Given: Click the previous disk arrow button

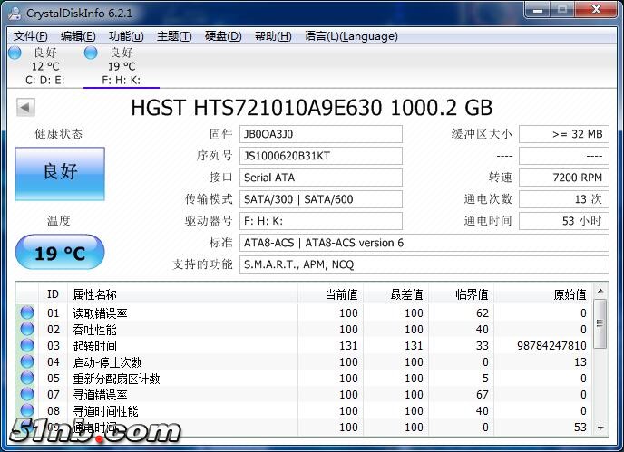Looking at the screenshot, I should click(x=25, y=108).
